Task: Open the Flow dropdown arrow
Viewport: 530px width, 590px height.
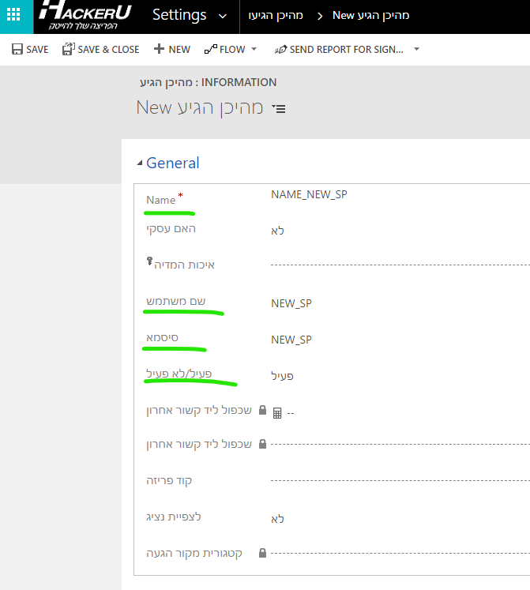Action: click(x=254, y=49)
